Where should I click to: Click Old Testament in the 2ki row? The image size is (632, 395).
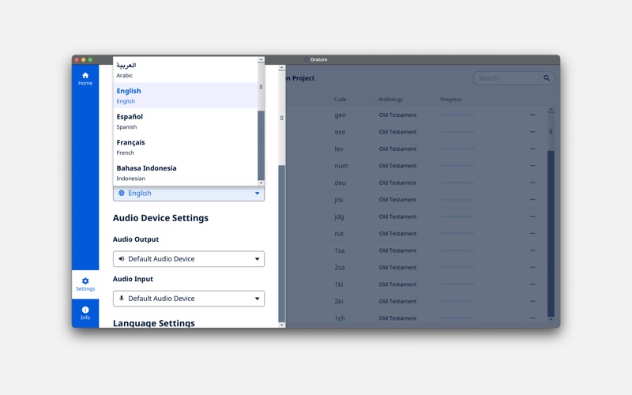[397, 301]
